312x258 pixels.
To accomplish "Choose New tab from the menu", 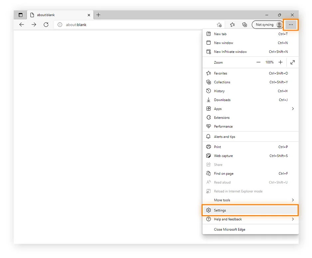I will coord(250,34).
